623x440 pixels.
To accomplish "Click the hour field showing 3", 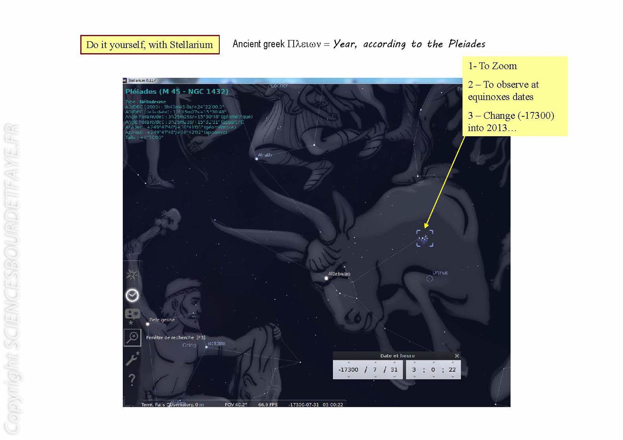I will 414,370.
